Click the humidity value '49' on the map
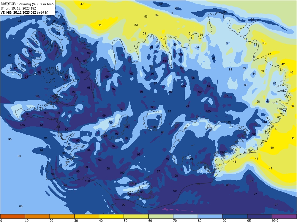The height and width of the screenshot is (223, 297). tap(262, 71)
